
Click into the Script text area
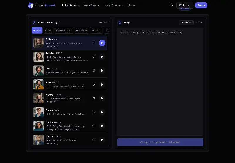tap(160, 82)
